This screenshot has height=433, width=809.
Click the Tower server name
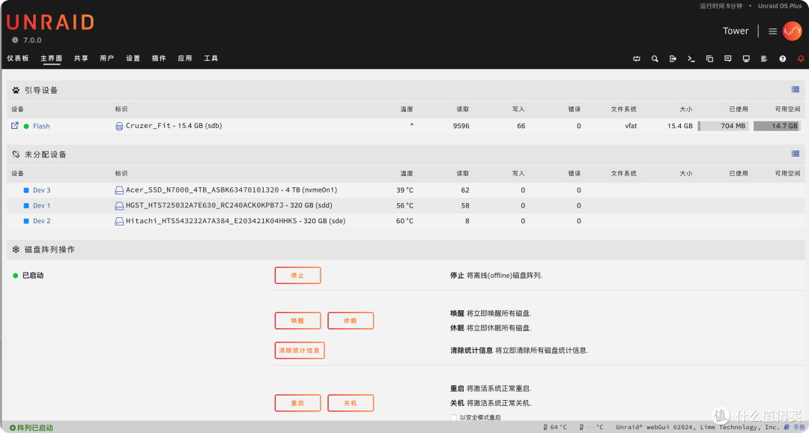[x=736, y=31]
